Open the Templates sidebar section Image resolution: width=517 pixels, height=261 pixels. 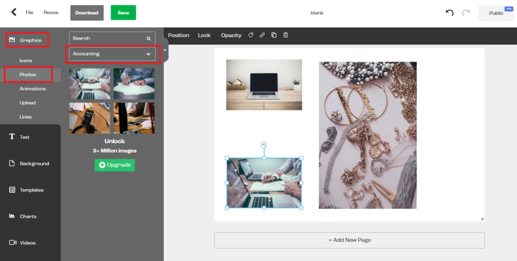tap(26, 190)
